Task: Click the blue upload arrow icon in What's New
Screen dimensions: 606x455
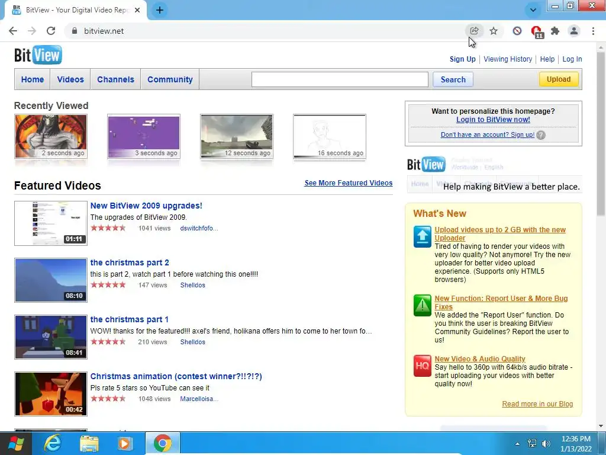Action: 423,236
